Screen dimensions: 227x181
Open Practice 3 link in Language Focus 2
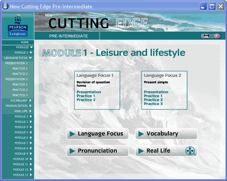pyautogui.click(x=153, y=104)
